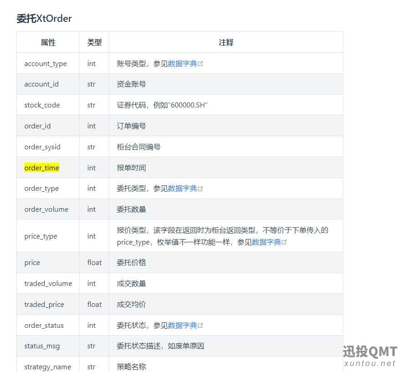Click the 委托XtOrder section heading
The image size is (402, 372).
[x=44, y=19]
